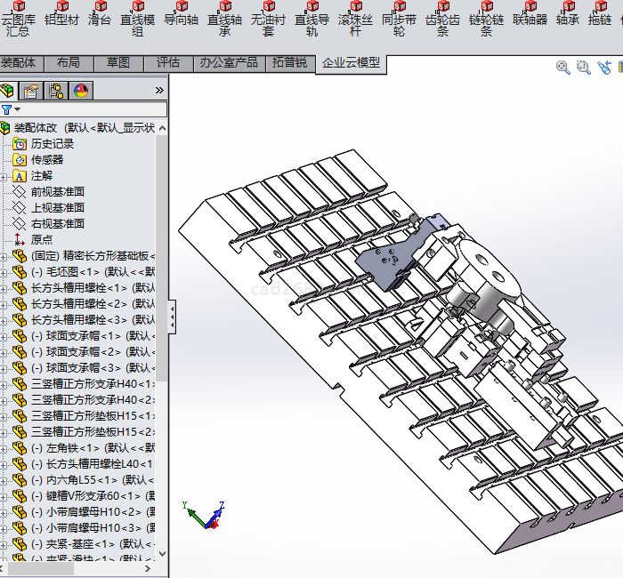This screenshot has height=578, width=623.
Task: Expand the 精密长方形基础板 component node
Action: pyautogui.click(x=5, y=256)
